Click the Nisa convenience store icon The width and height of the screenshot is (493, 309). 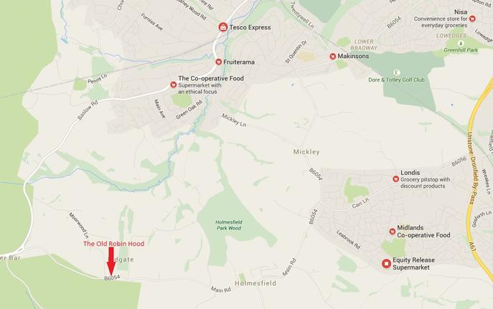pyautogui.click(x=472, y=19)
